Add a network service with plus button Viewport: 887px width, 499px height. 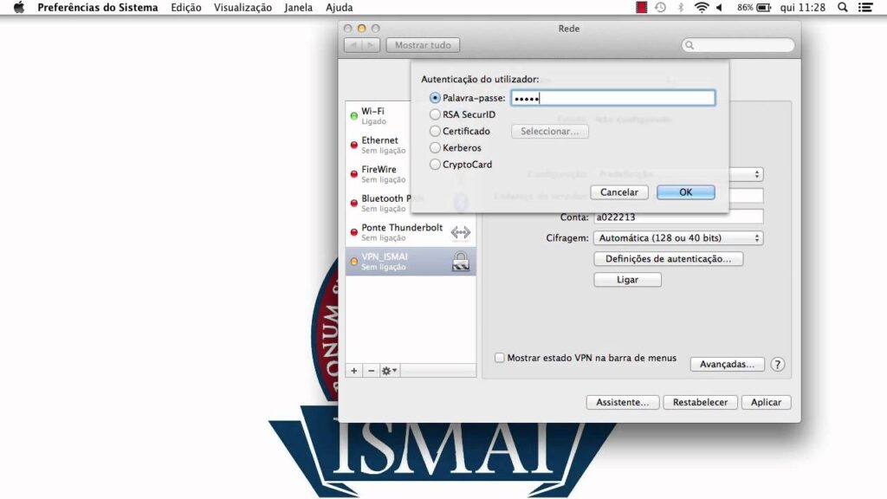(354, 371)
